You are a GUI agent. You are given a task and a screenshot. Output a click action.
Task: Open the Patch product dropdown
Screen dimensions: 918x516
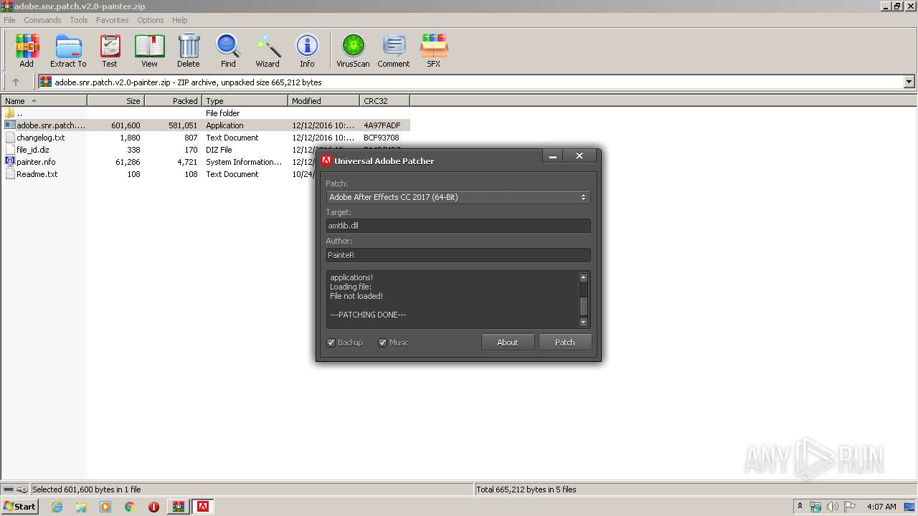point(458,197)
